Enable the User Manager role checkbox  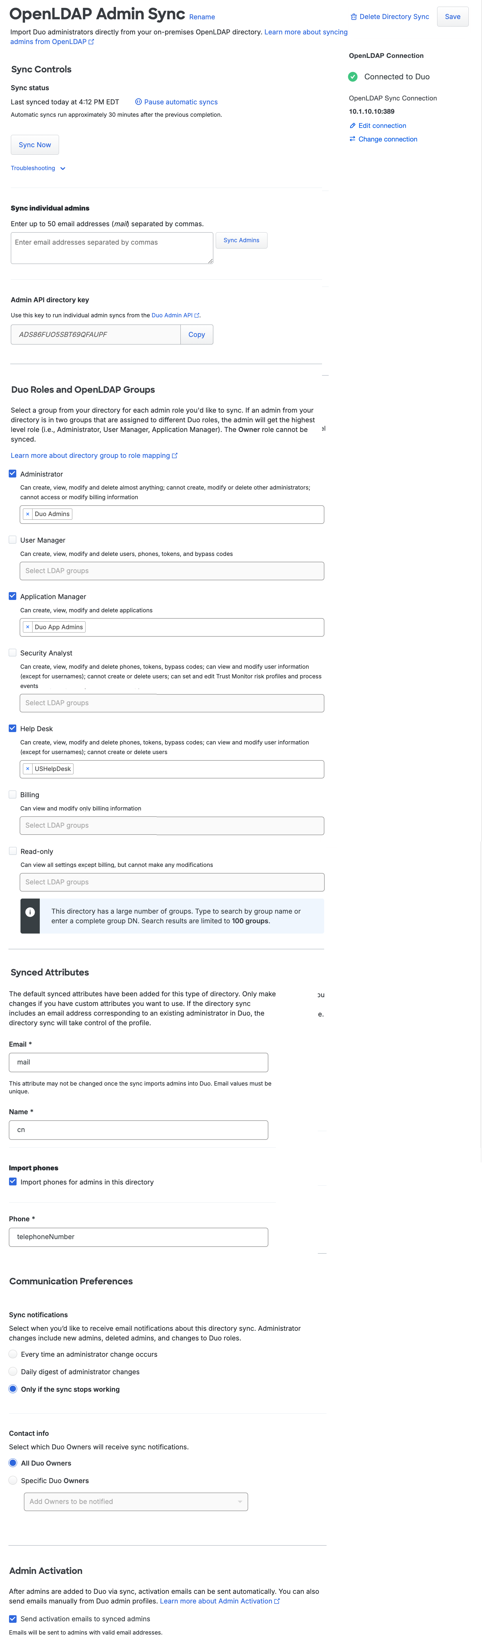click(12, 540)
